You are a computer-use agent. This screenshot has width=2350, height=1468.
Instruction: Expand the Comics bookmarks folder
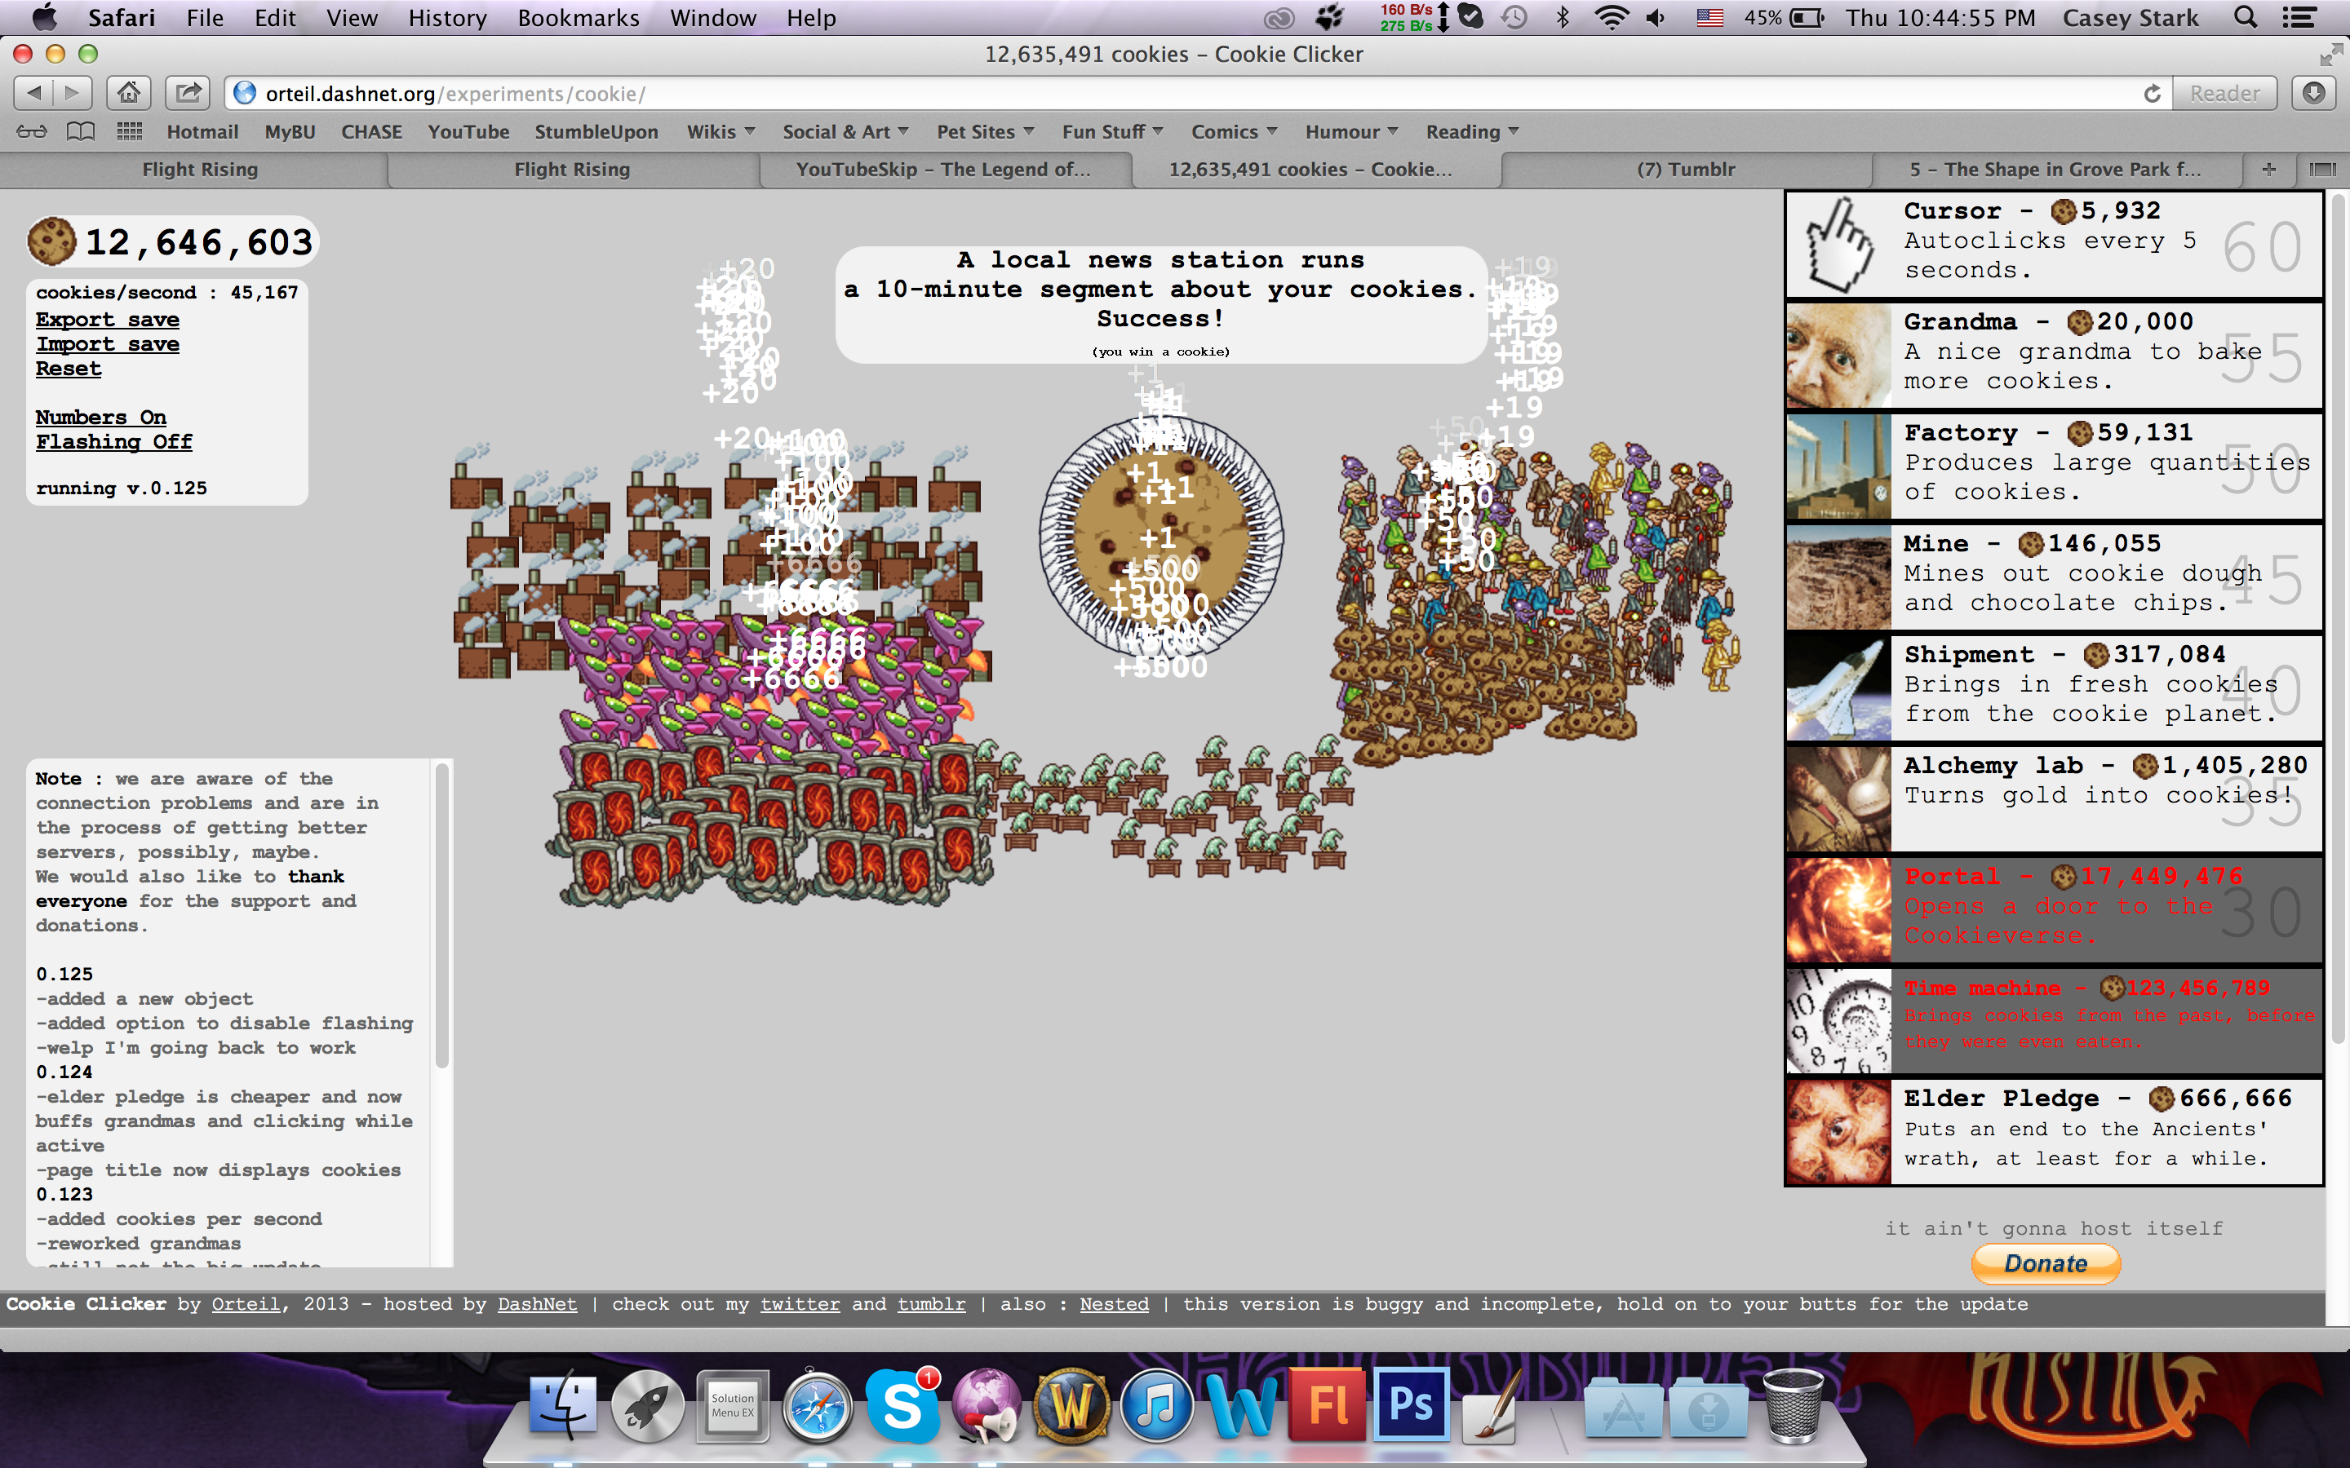coord(1233,132)
